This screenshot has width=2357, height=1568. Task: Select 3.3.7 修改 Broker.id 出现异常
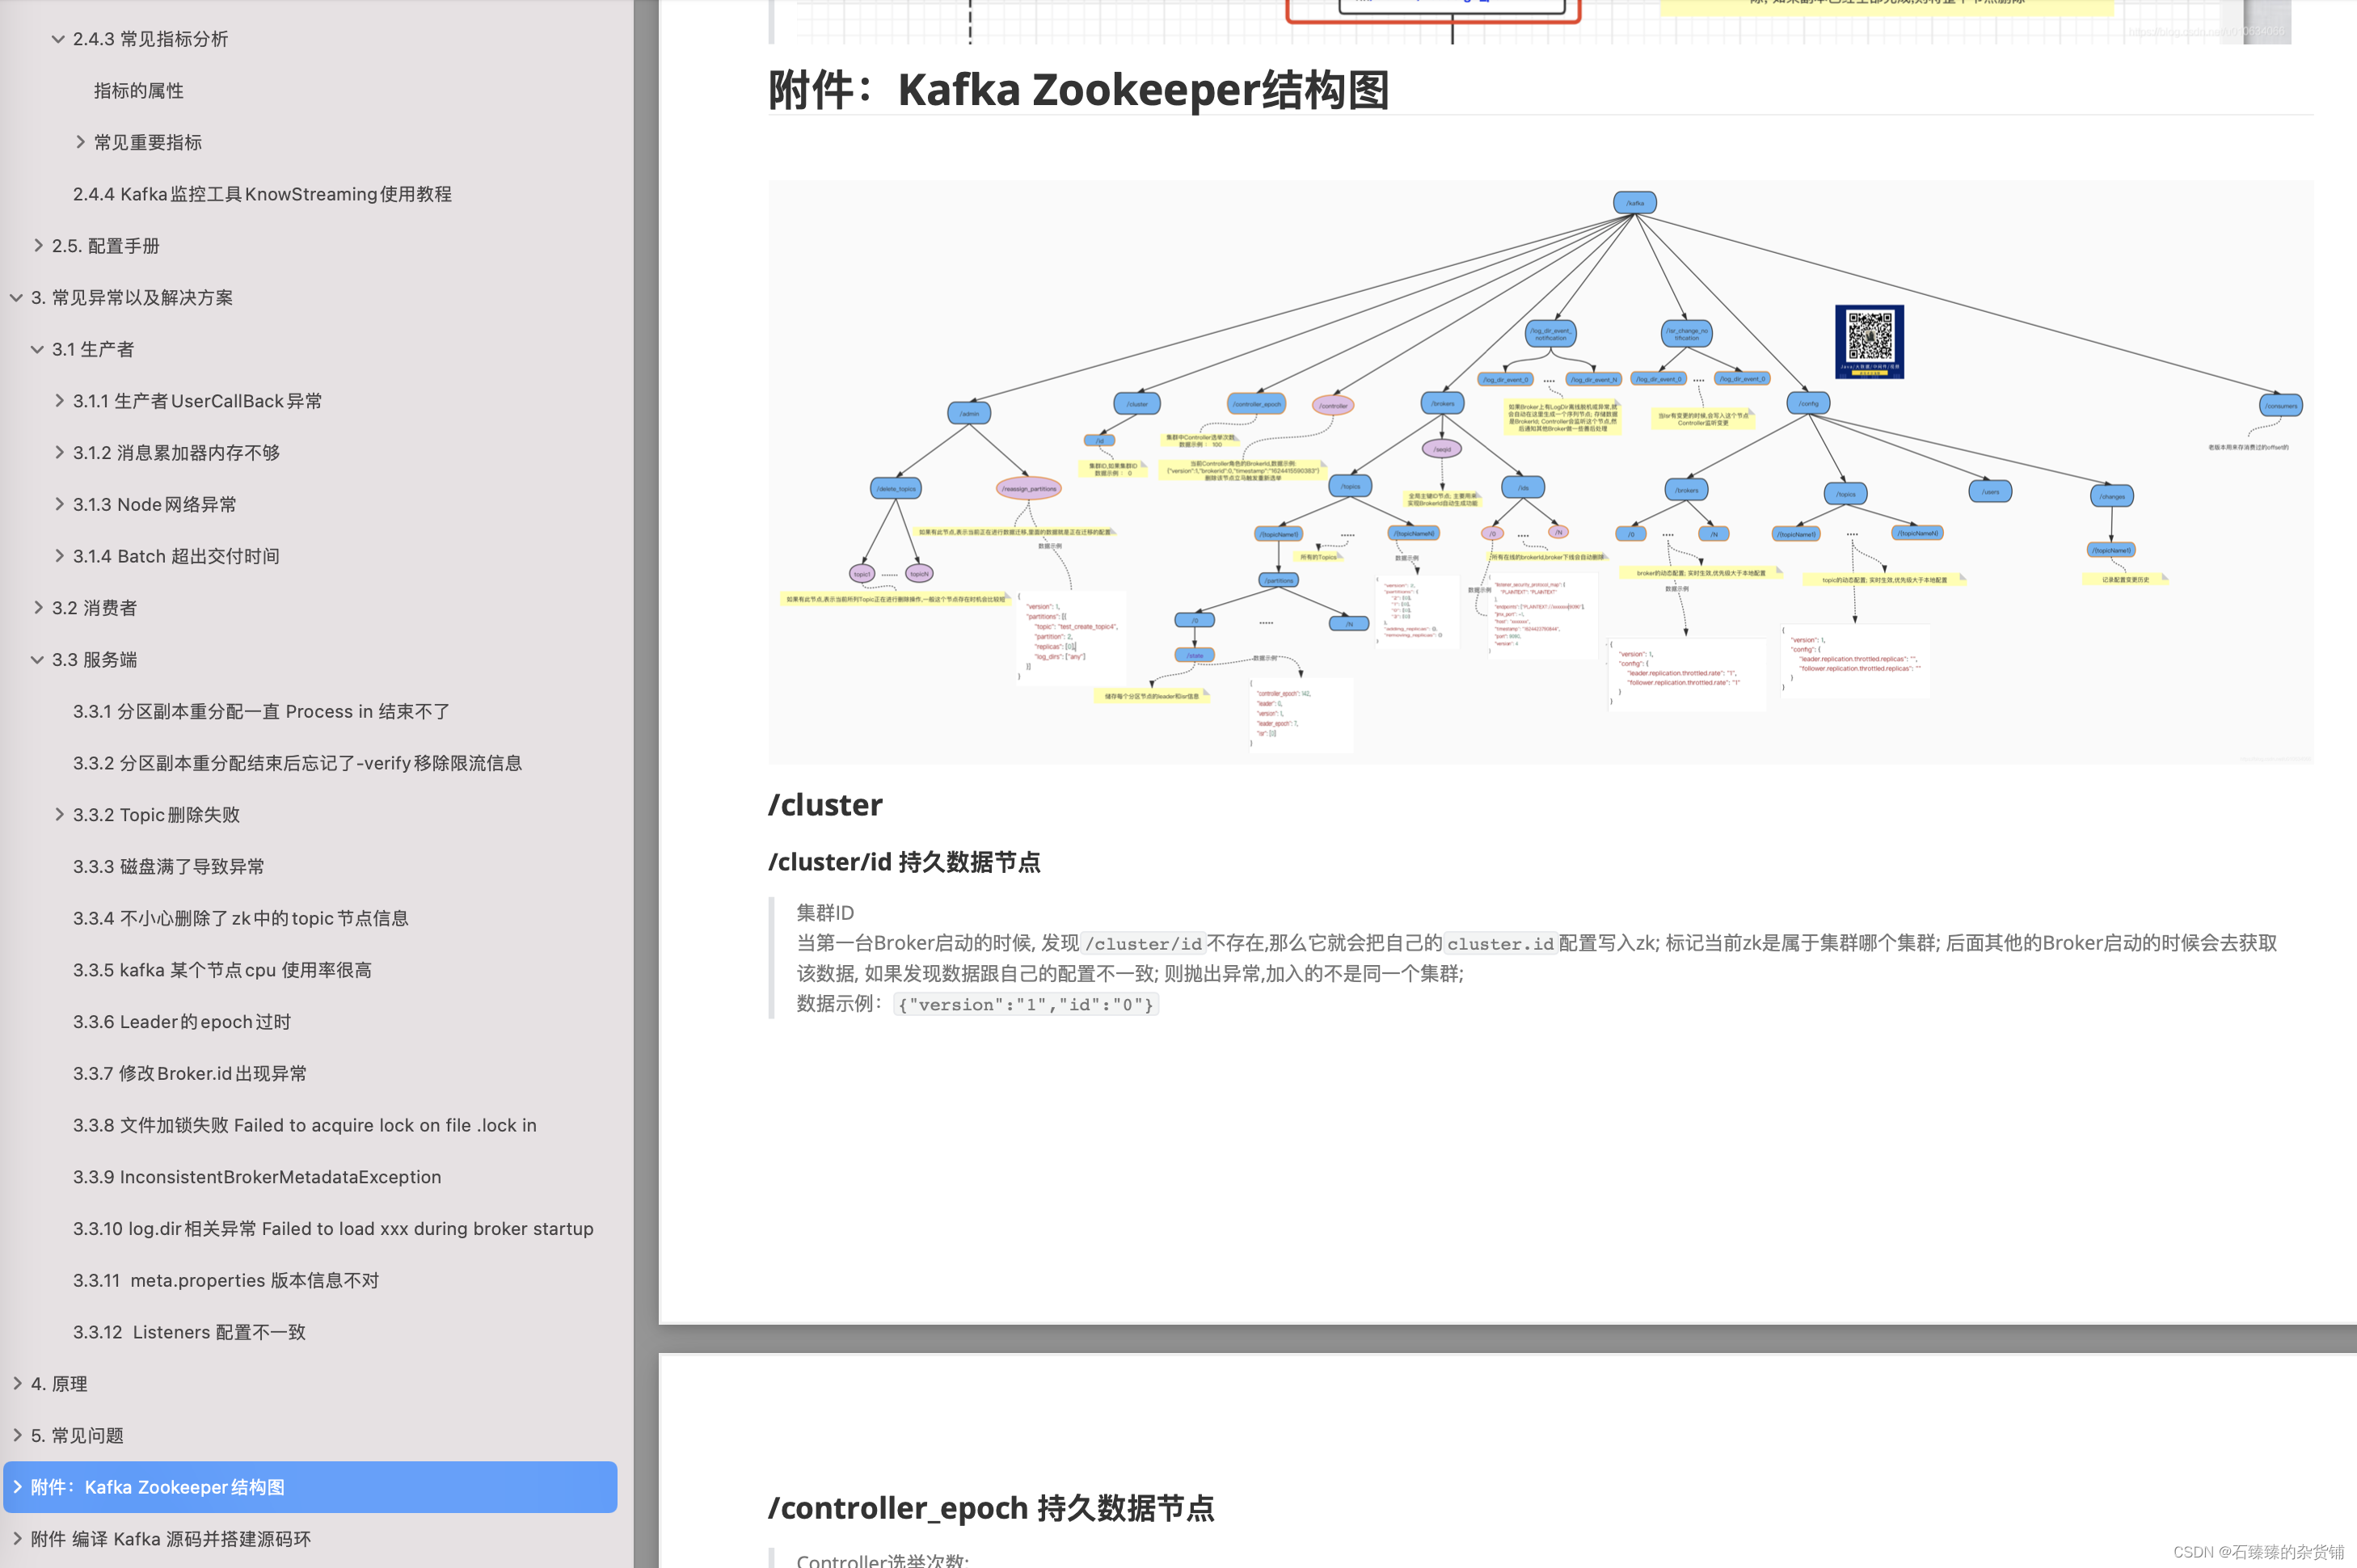click(190, 1073)
